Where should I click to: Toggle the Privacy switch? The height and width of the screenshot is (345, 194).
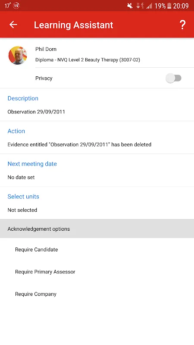[x=174, y=78]
